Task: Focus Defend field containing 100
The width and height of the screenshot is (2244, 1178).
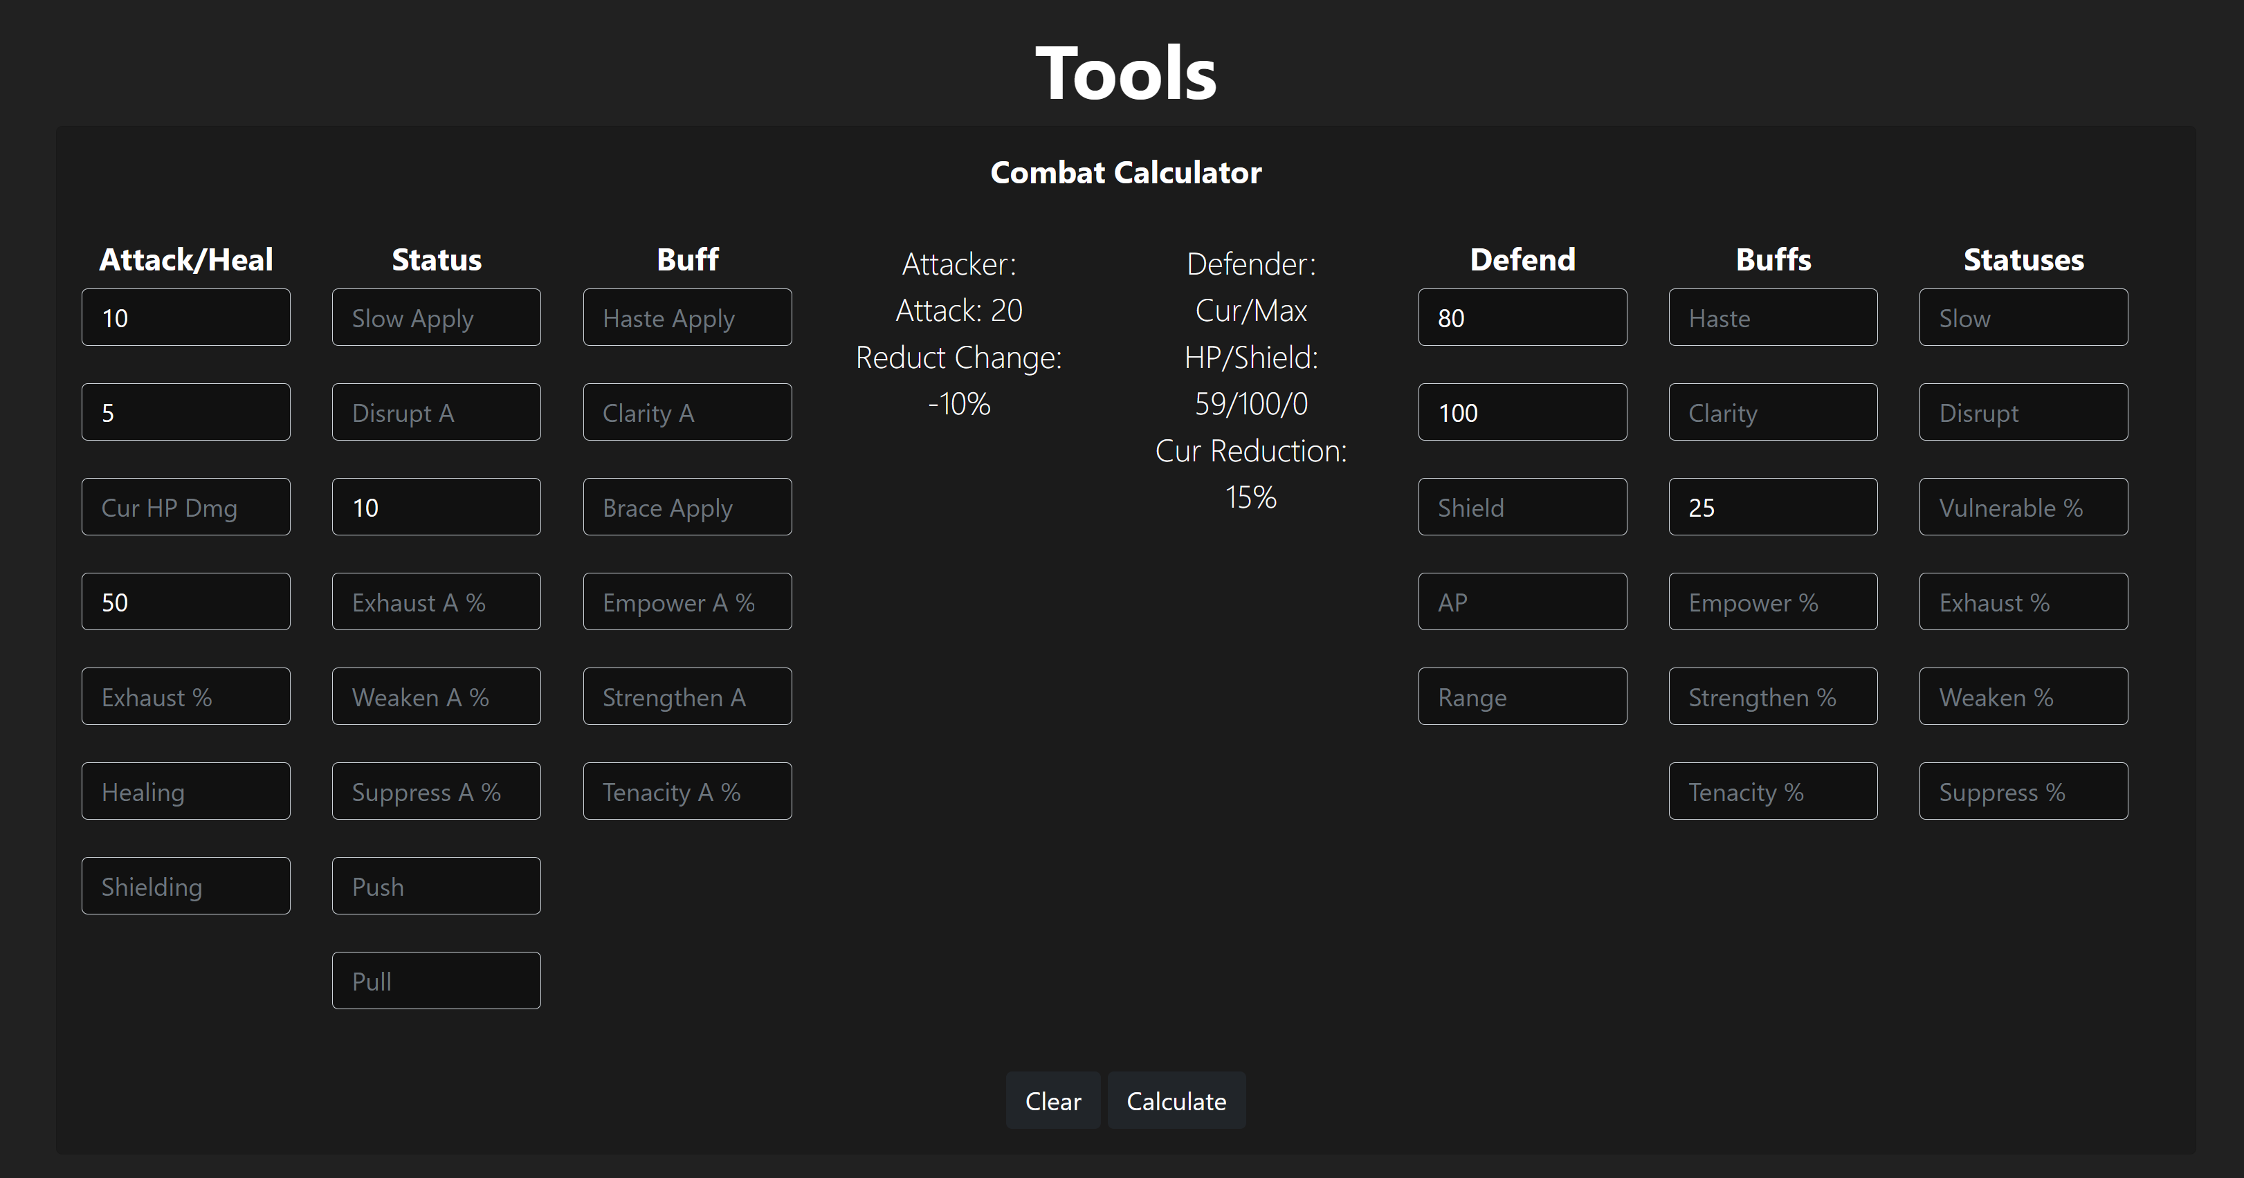Action: point(1523,412)
